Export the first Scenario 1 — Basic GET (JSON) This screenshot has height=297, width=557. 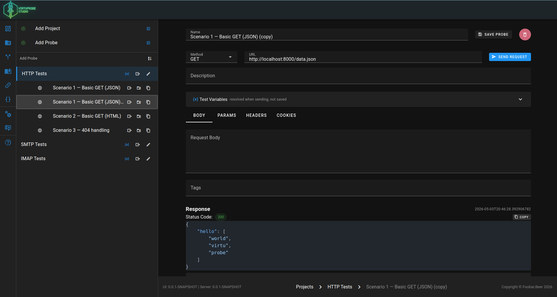tap(129, 88)
